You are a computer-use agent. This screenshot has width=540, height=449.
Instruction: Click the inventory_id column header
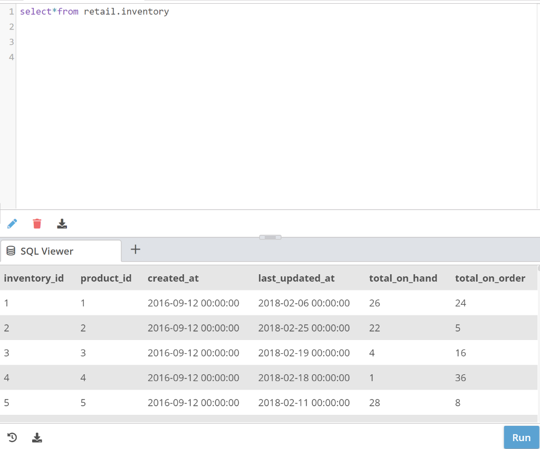coord(34,278)
